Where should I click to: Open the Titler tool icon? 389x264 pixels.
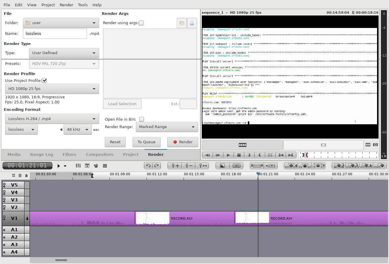point(87,166)
